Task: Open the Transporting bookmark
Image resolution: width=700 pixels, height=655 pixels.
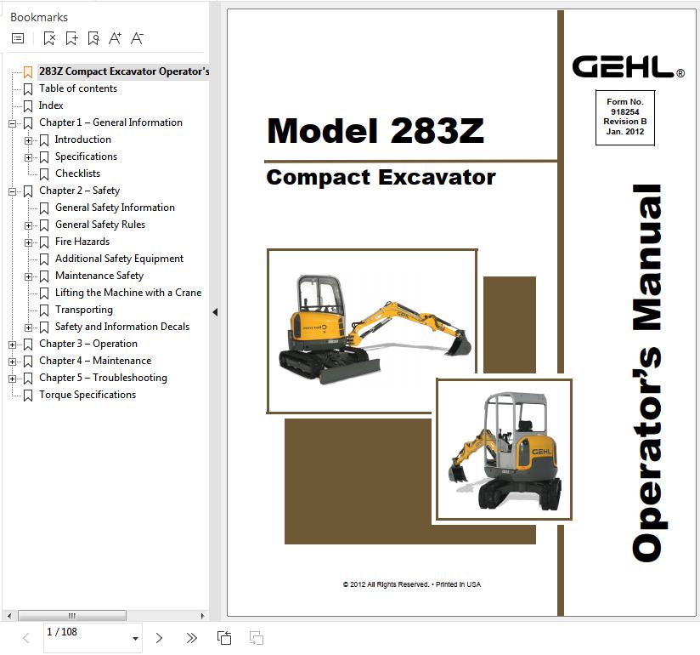Action: coord(84,310)
